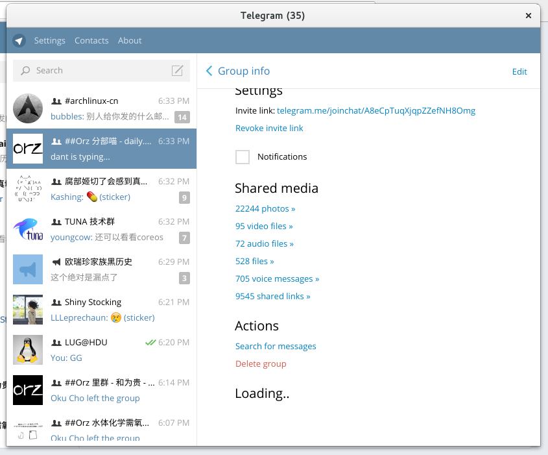Close the Telegram window
548x455 pixels.
(529, 16)
